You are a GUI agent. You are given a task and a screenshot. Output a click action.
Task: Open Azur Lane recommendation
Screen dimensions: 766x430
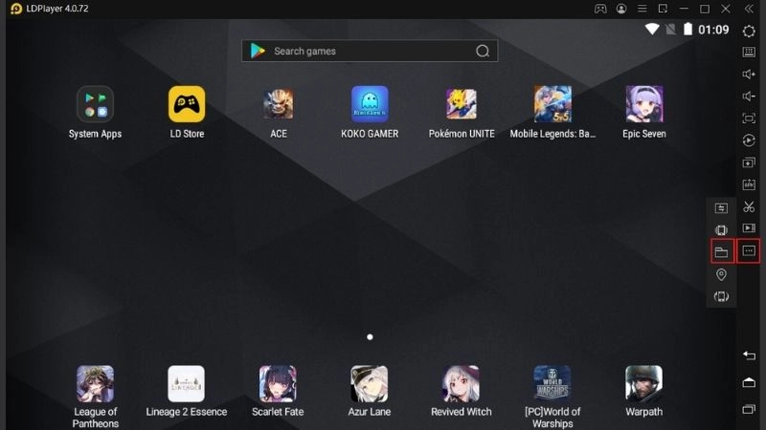coord(370,384)
